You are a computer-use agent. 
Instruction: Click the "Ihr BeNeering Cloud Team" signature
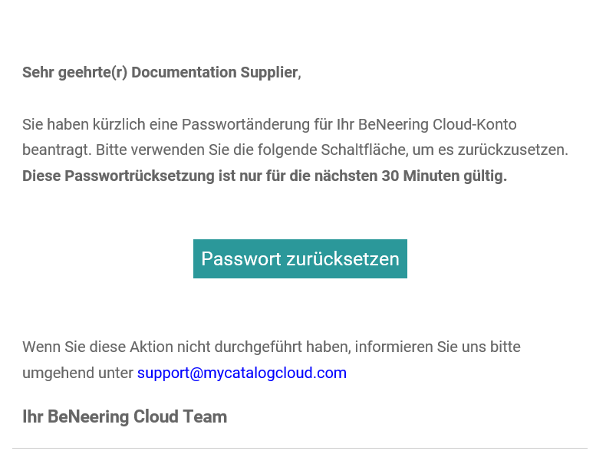pos(124,417)
